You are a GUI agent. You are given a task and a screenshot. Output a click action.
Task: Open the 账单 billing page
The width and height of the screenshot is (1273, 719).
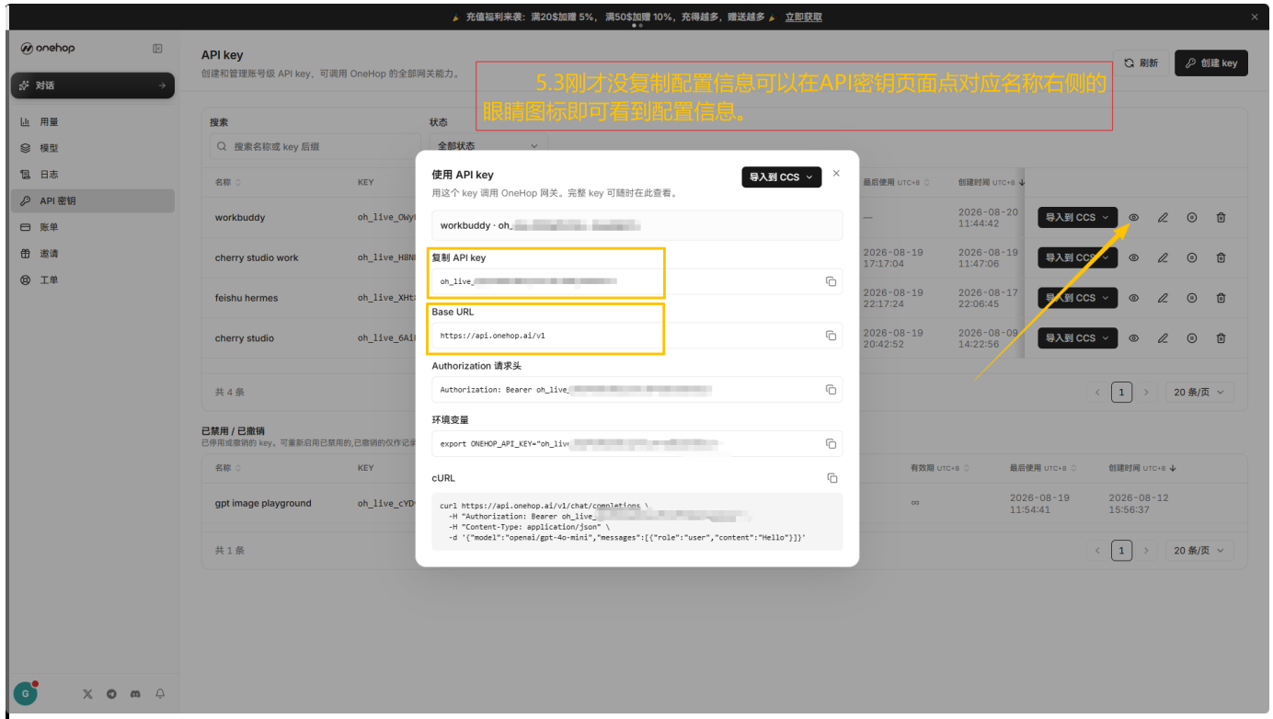click(92, 227)
